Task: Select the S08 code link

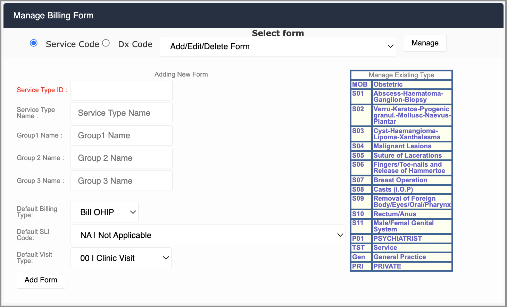Action: [x=358, y=189]
